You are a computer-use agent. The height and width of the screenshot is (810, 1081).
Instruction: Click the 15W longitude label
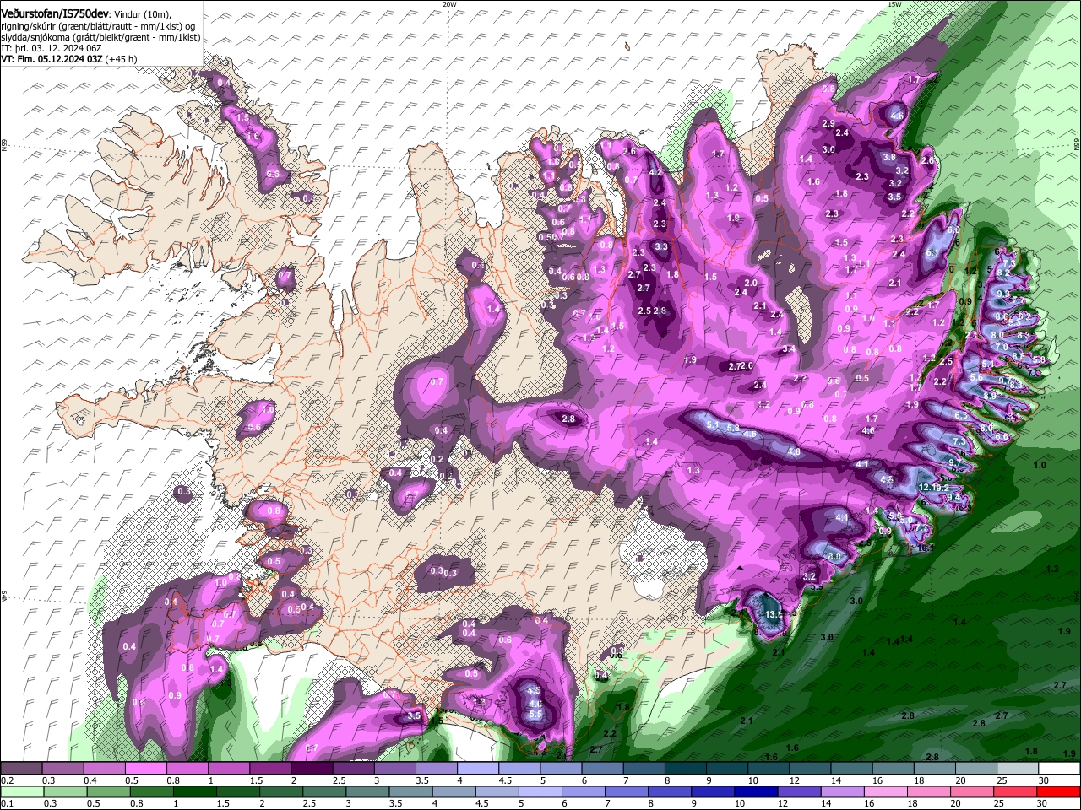(x=894, y=4)
